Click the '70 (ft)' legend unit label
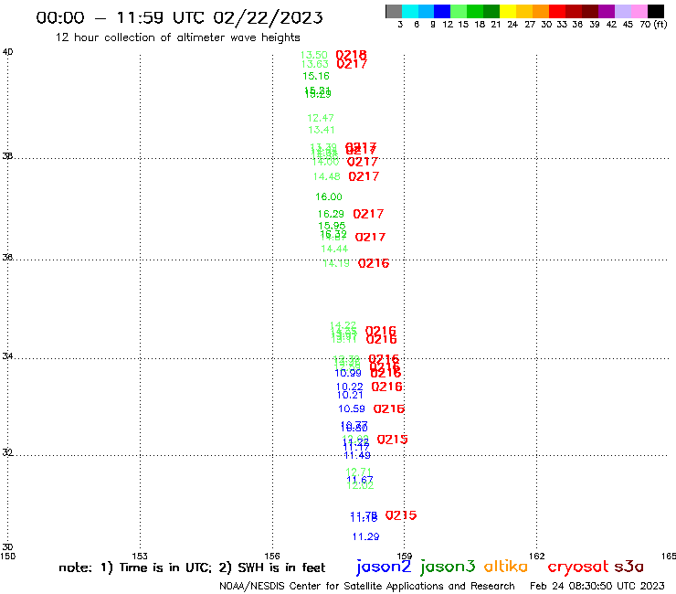This screenshot has width=676, height=594. pos(653,25)
